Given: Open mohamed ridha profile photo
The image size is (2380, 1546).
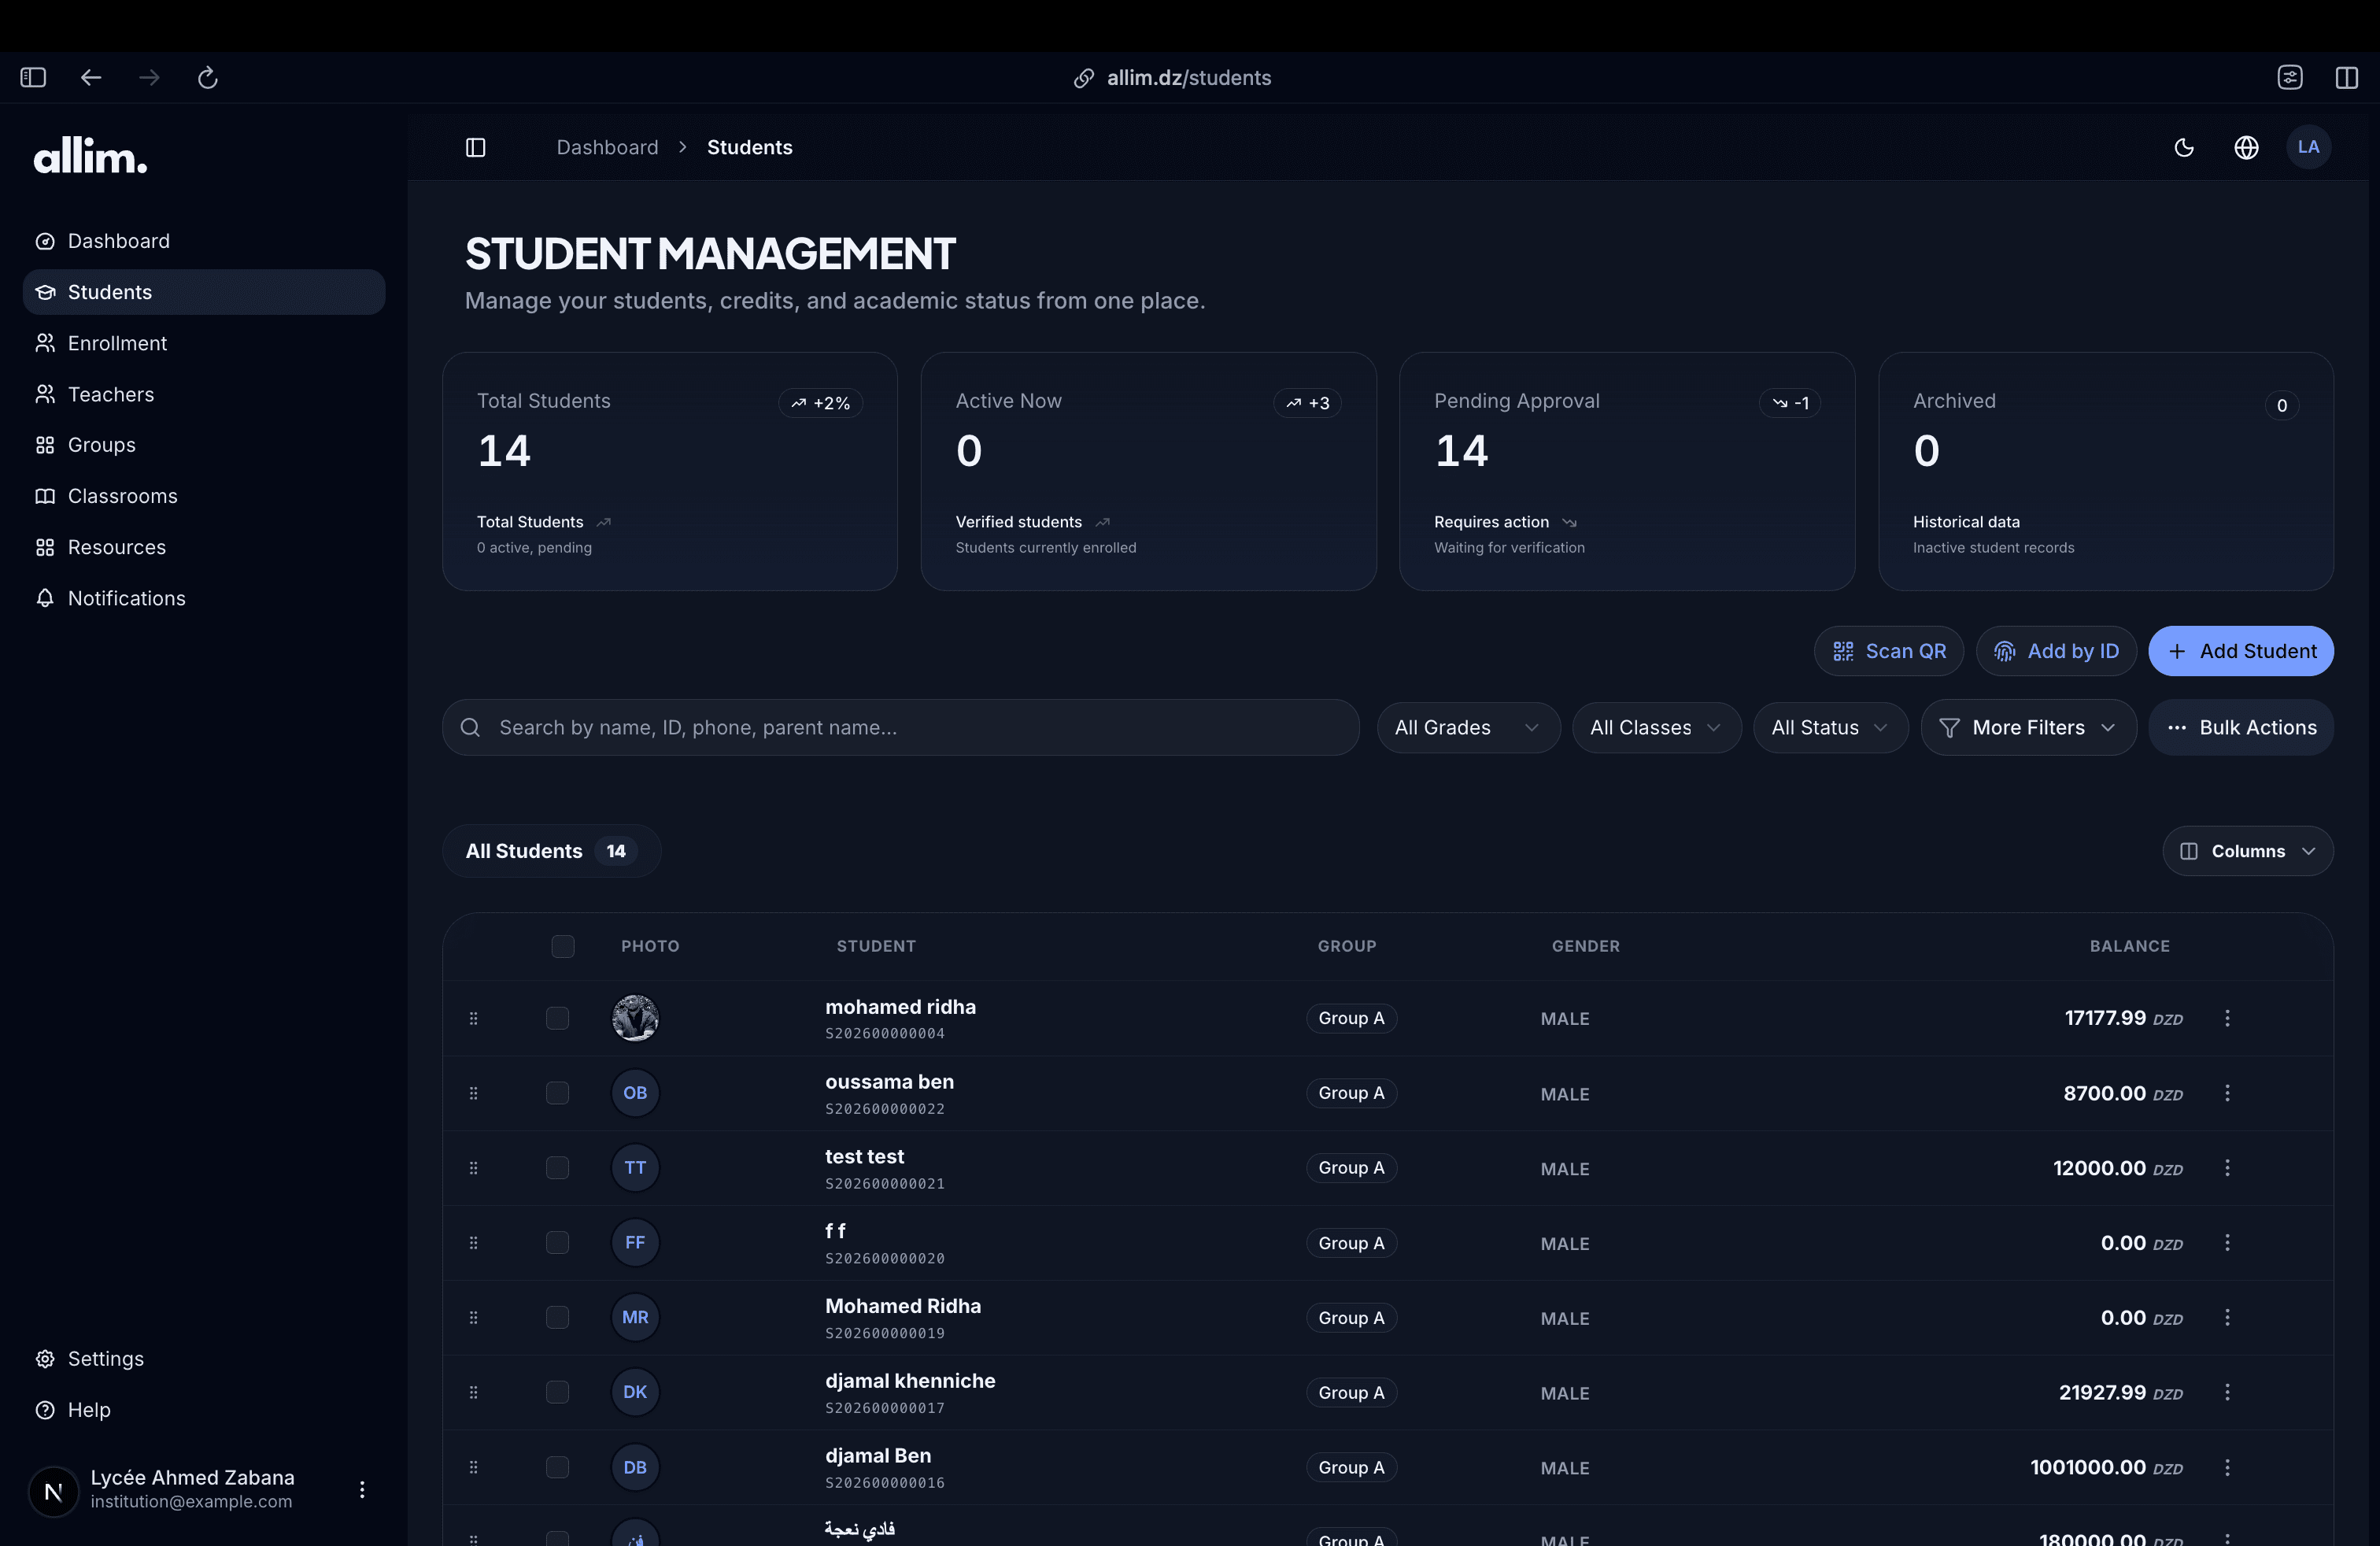Looking at the screenshot, I should pyautogui.click(x=635, y=1018).
